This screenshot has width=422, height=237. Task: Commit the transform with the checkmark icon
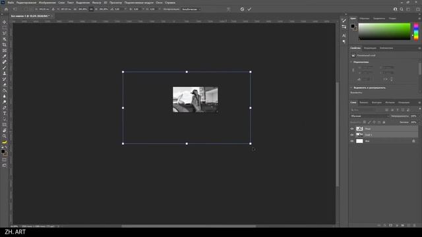coord(249,9)
